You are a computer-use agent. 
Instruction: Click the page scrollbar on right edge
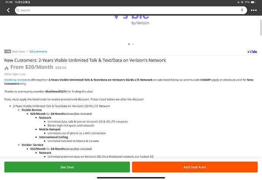point(261,28)
